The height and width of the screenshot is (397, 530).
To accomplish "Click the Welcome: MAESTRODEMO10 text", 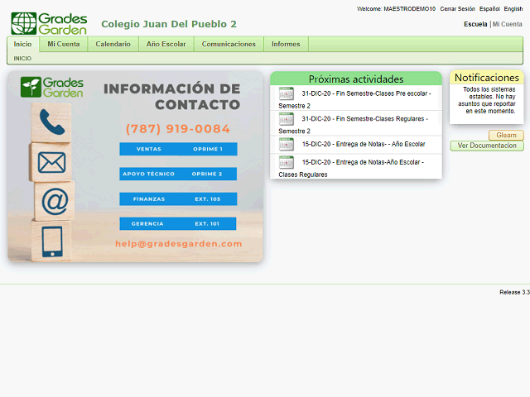I will pyautogui.click(x=396, y=9).
